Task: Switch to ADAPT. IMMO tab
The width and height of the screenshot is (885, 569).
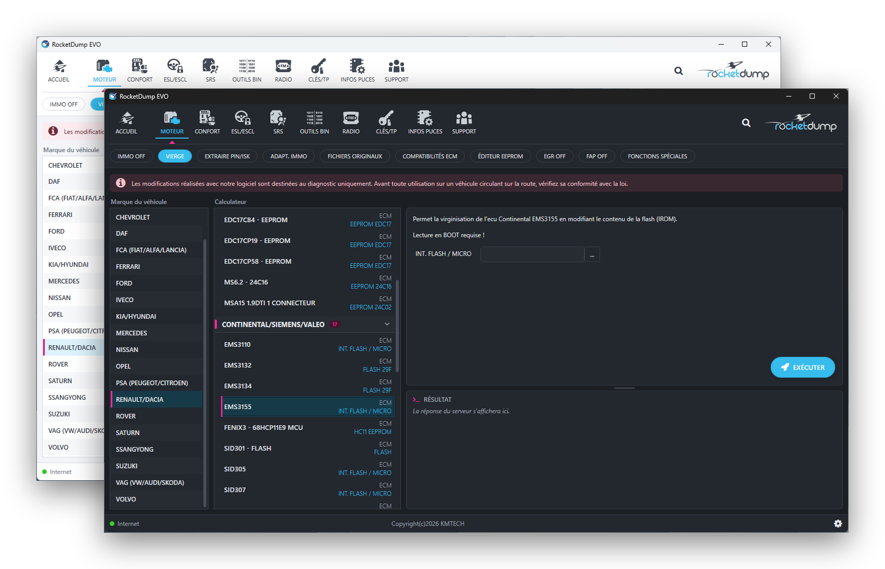Action: 289,156
